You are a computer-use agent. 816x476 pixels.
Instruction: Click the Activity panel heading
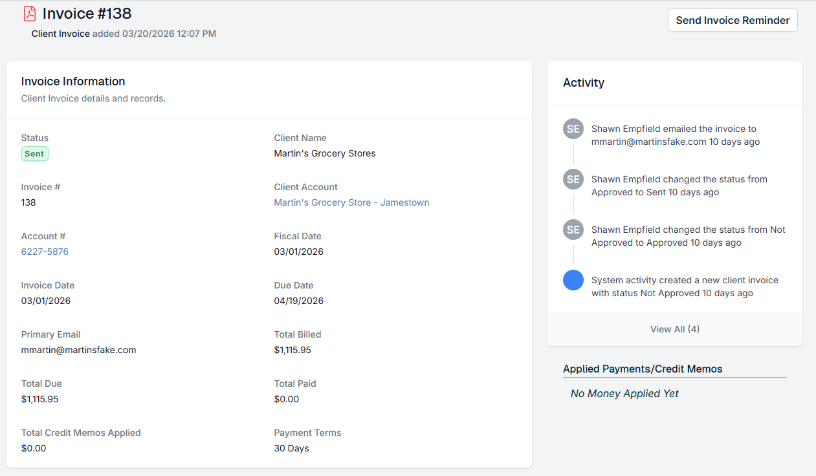pos(584,83)
